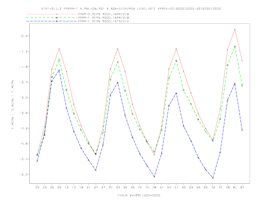The width and height of the screenshot is (264, 204).
Task: Click x-axis tick label 30
Action: click(x=110, y=187)
